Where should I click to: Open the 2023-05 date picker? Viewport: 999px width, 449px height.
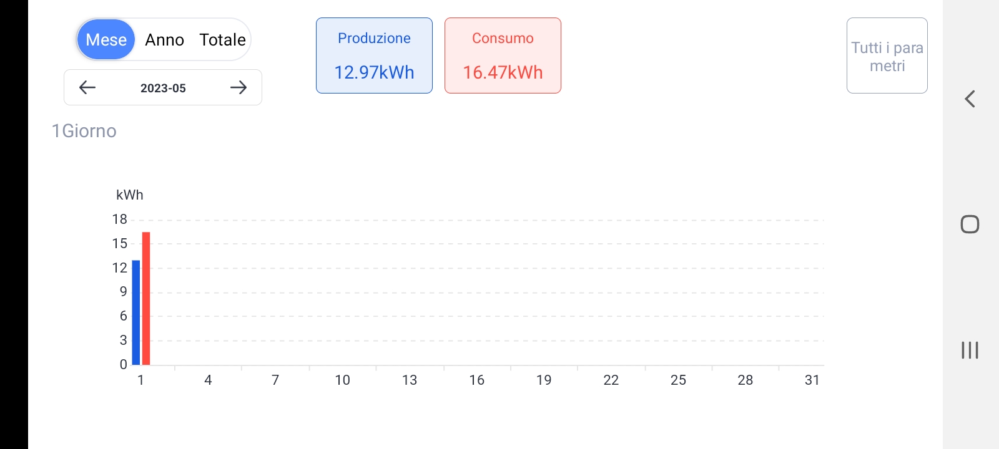pos(163,88)
